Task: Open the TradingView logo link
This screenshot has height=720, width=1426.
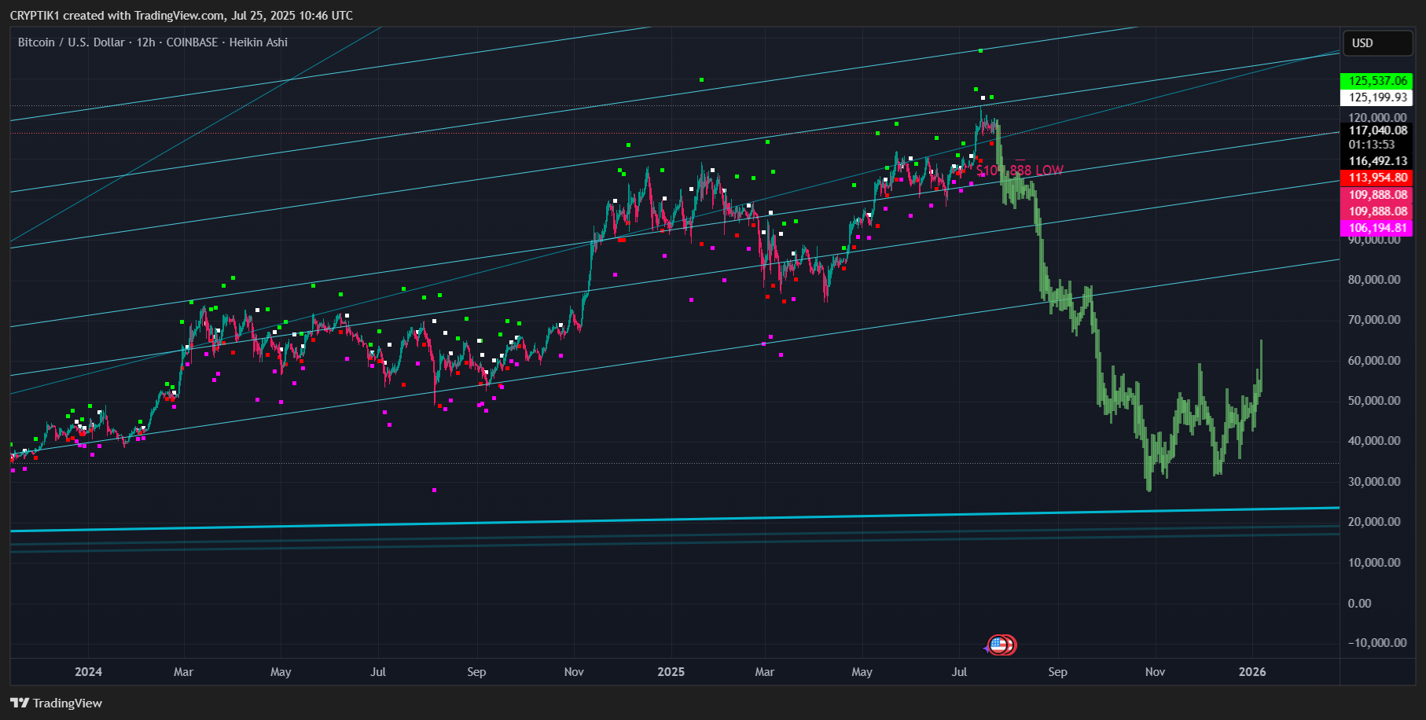Action: (x=57, y=703)
